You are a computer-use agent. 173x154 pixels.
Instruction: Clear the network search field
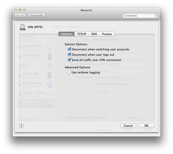point(156,16)
